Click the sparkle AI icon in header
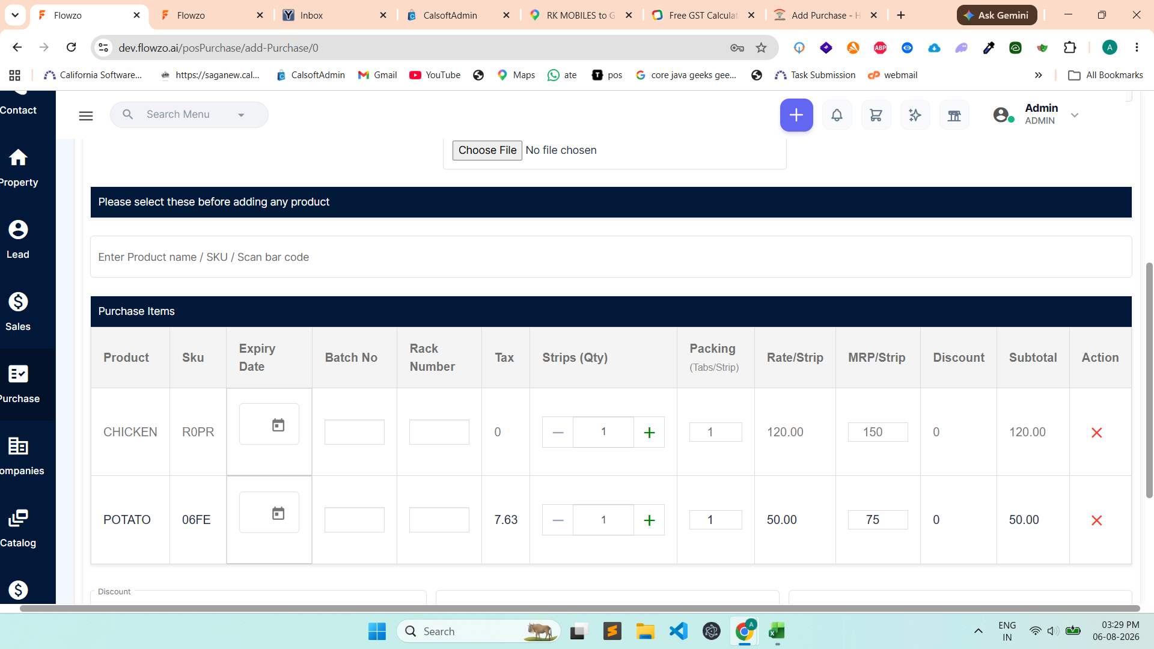This screenshot has width=1154, height=649. tap(915, 115)
